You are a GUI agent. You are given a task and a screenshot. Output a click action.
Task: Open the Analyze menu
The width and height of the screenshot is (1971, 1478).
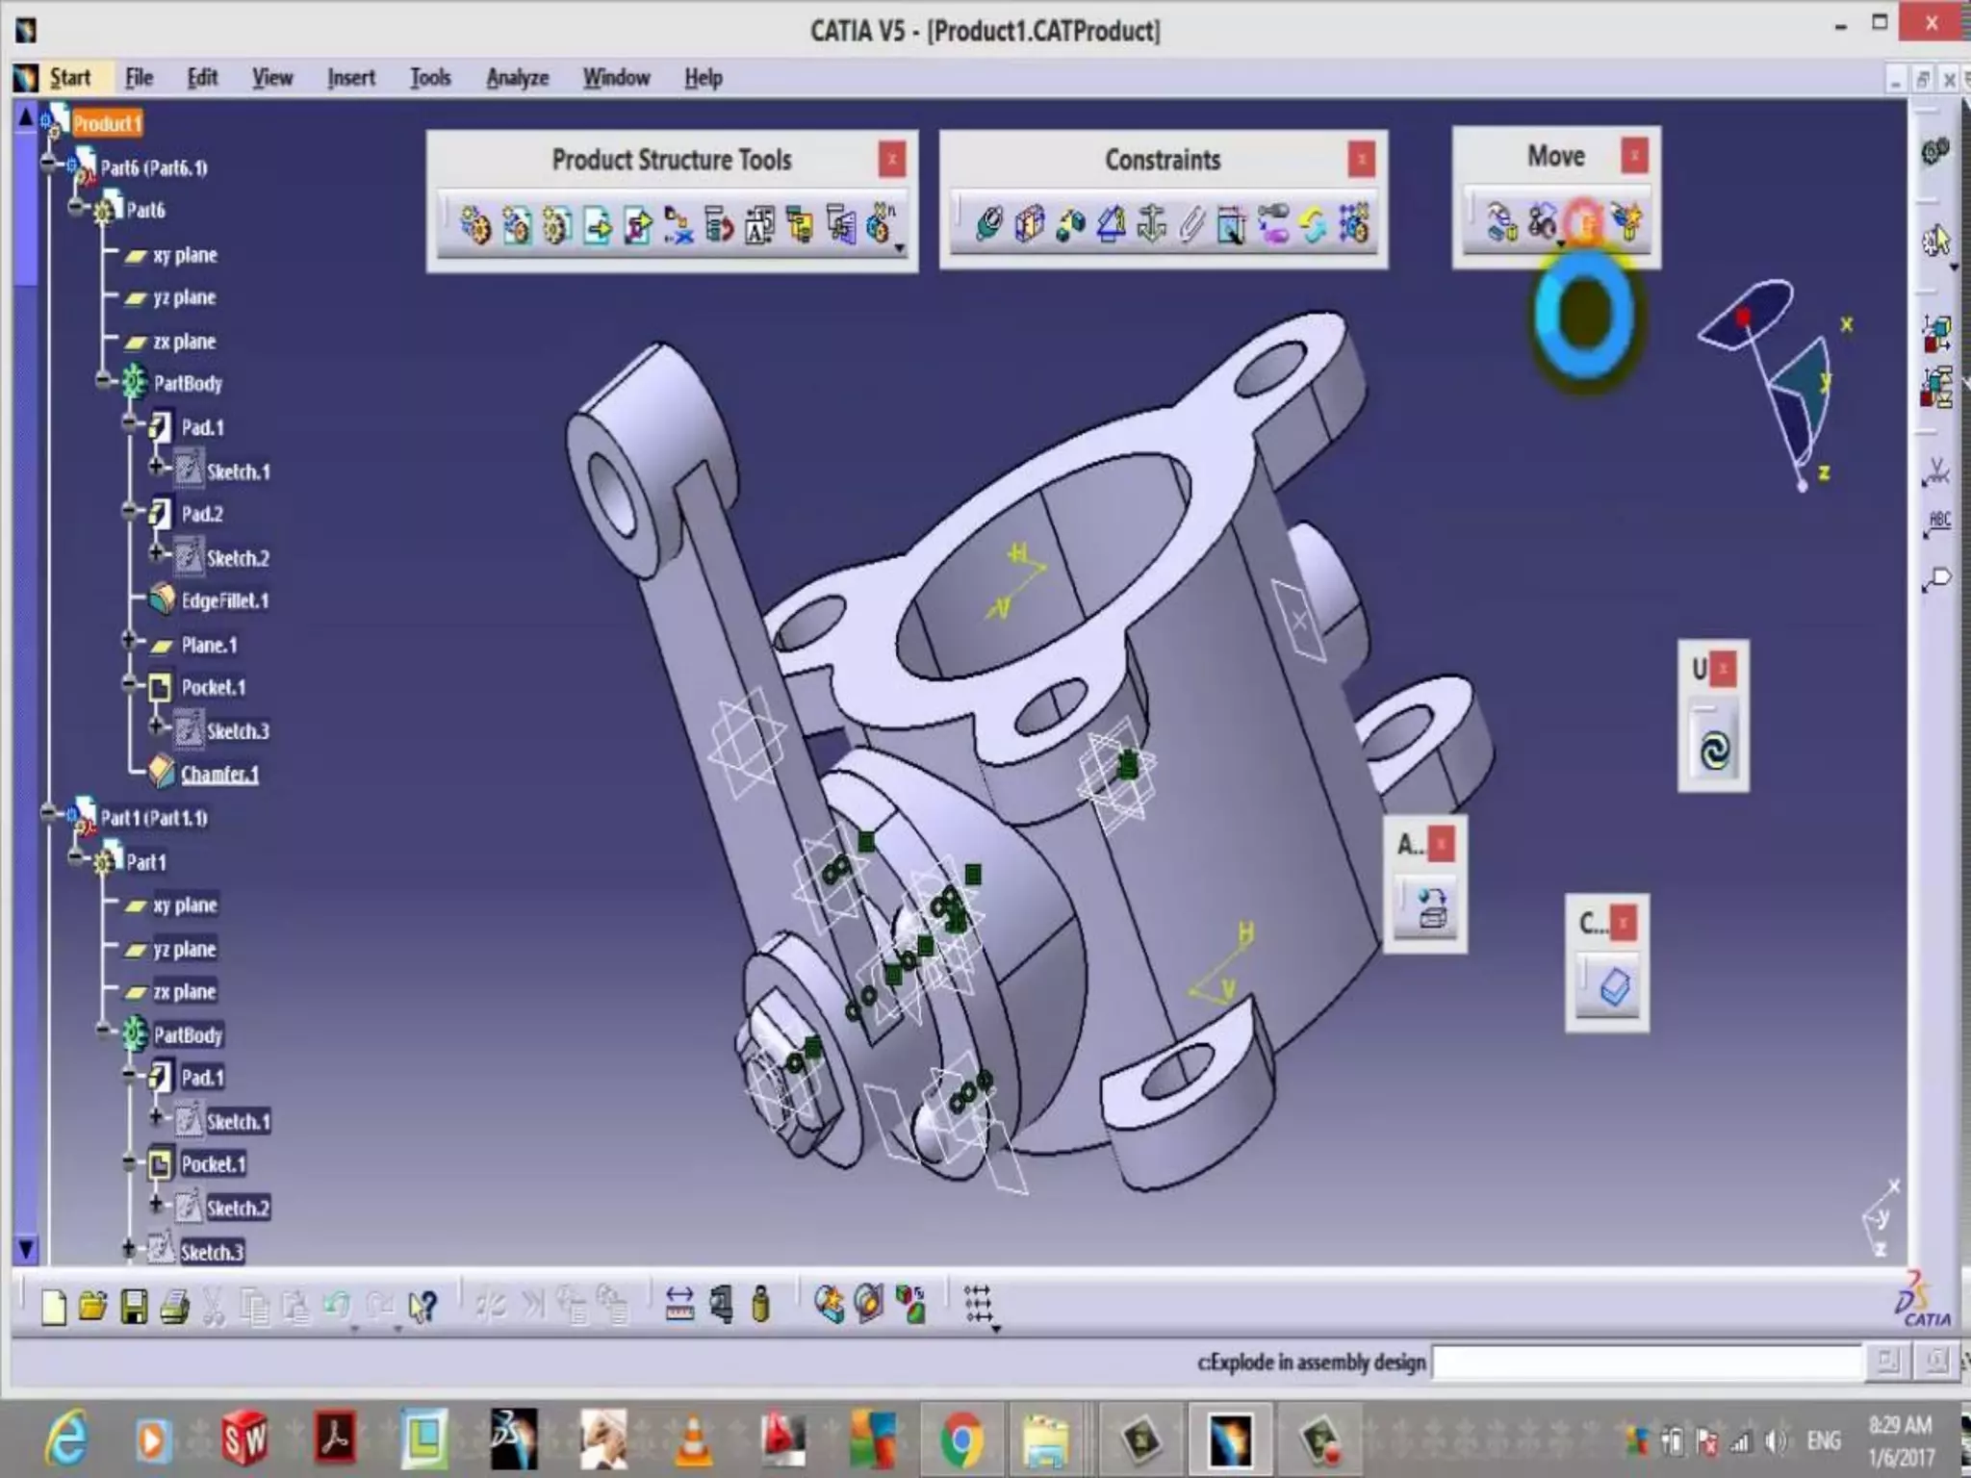(517, 78)
